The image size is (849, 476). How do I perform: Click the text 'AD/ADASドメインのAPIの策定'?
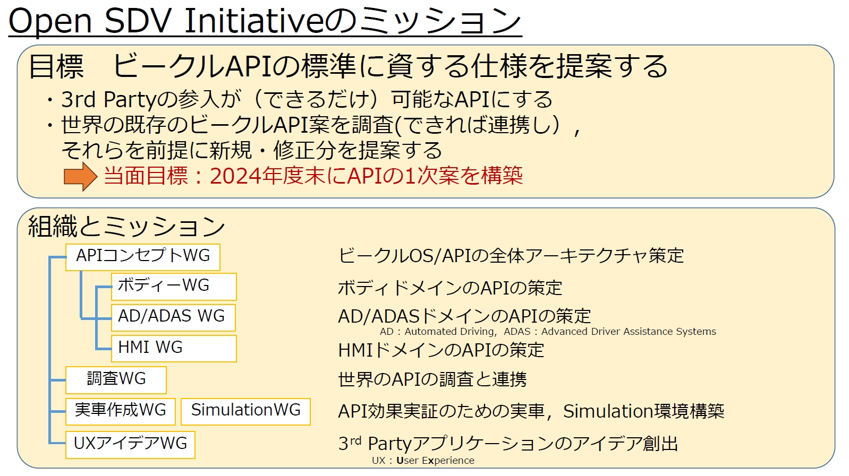pos(464,316)
